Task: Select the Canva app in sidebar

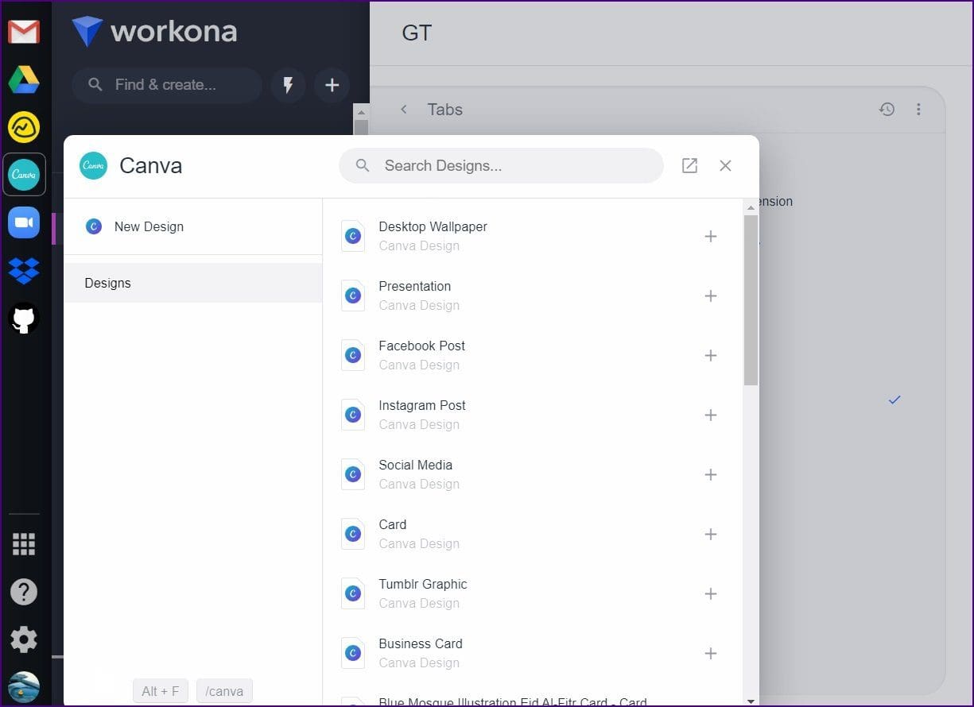Action: click(24, 175)
